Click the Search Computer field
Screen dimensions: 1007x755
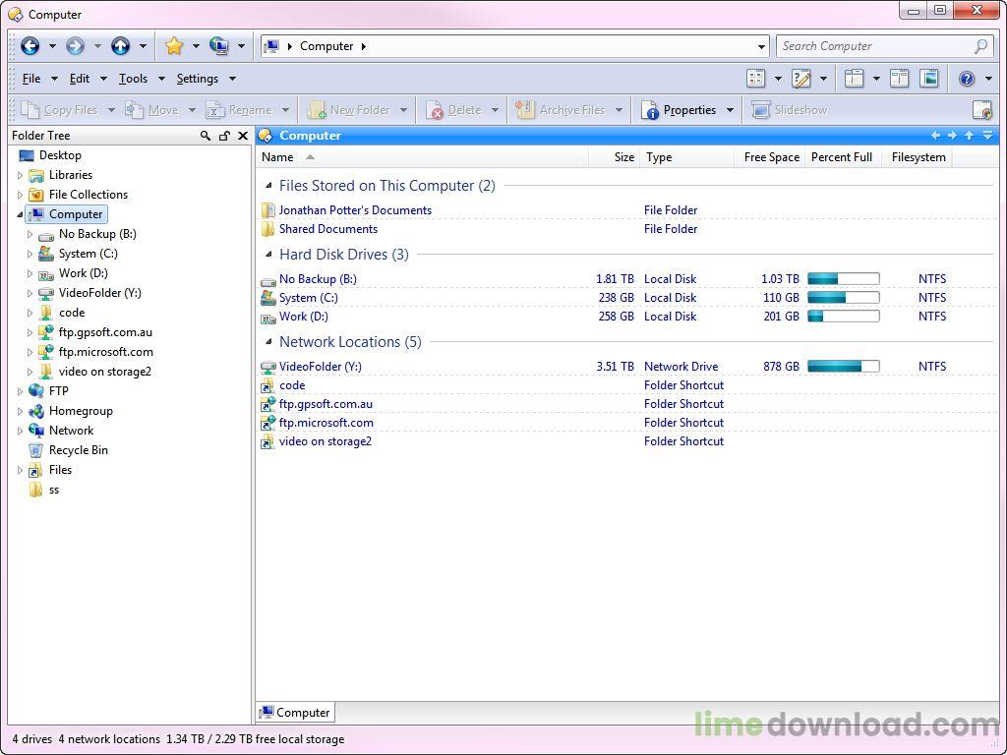pos(873,46)
